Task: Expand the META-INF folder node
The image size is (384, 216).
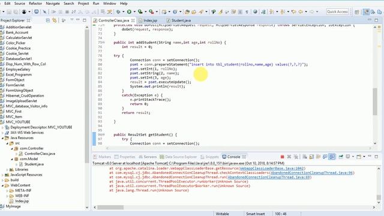Action: [x=7, y=191]
